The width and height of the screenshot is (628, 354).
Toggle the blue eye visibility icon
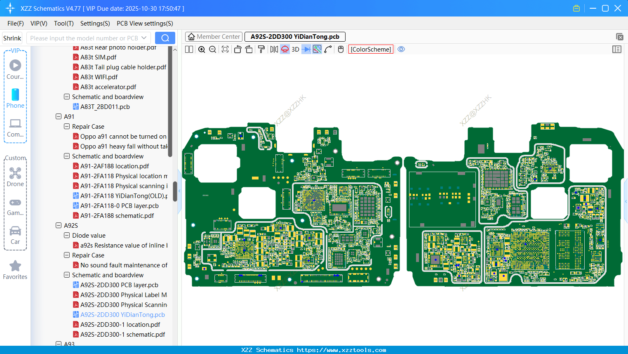(401, 49)
